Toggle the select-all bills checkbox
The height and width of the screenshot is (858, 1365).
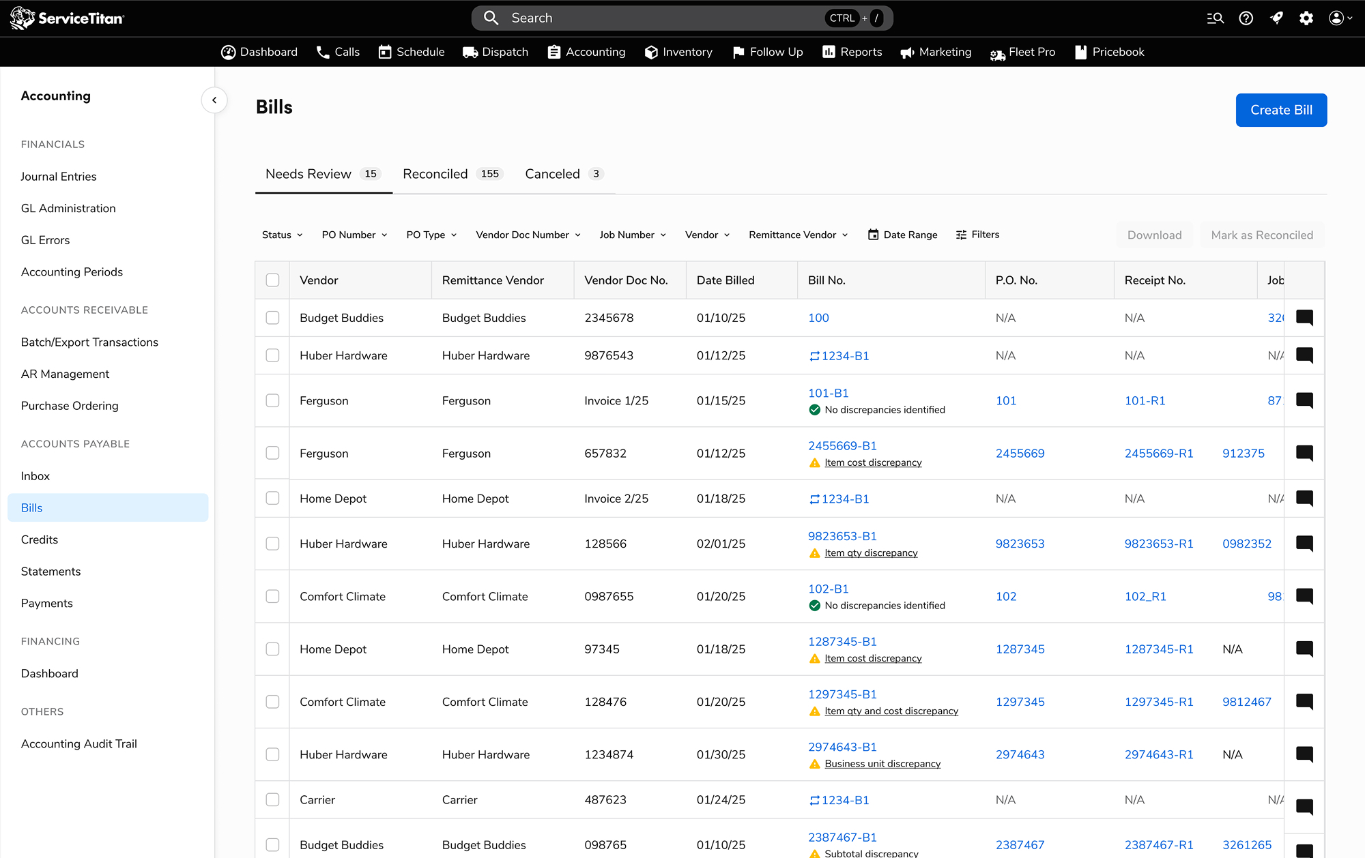(x=272, y=280)
